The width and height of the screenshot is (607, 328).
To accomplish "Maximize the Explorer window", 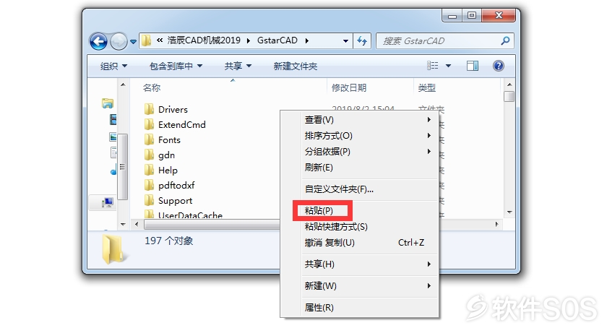I will click(471, 16).
